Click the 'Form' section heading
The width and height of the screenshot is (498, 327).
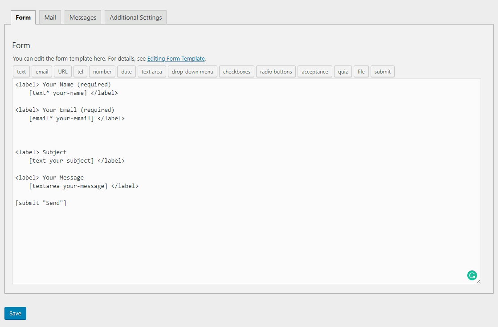(21, 45)
